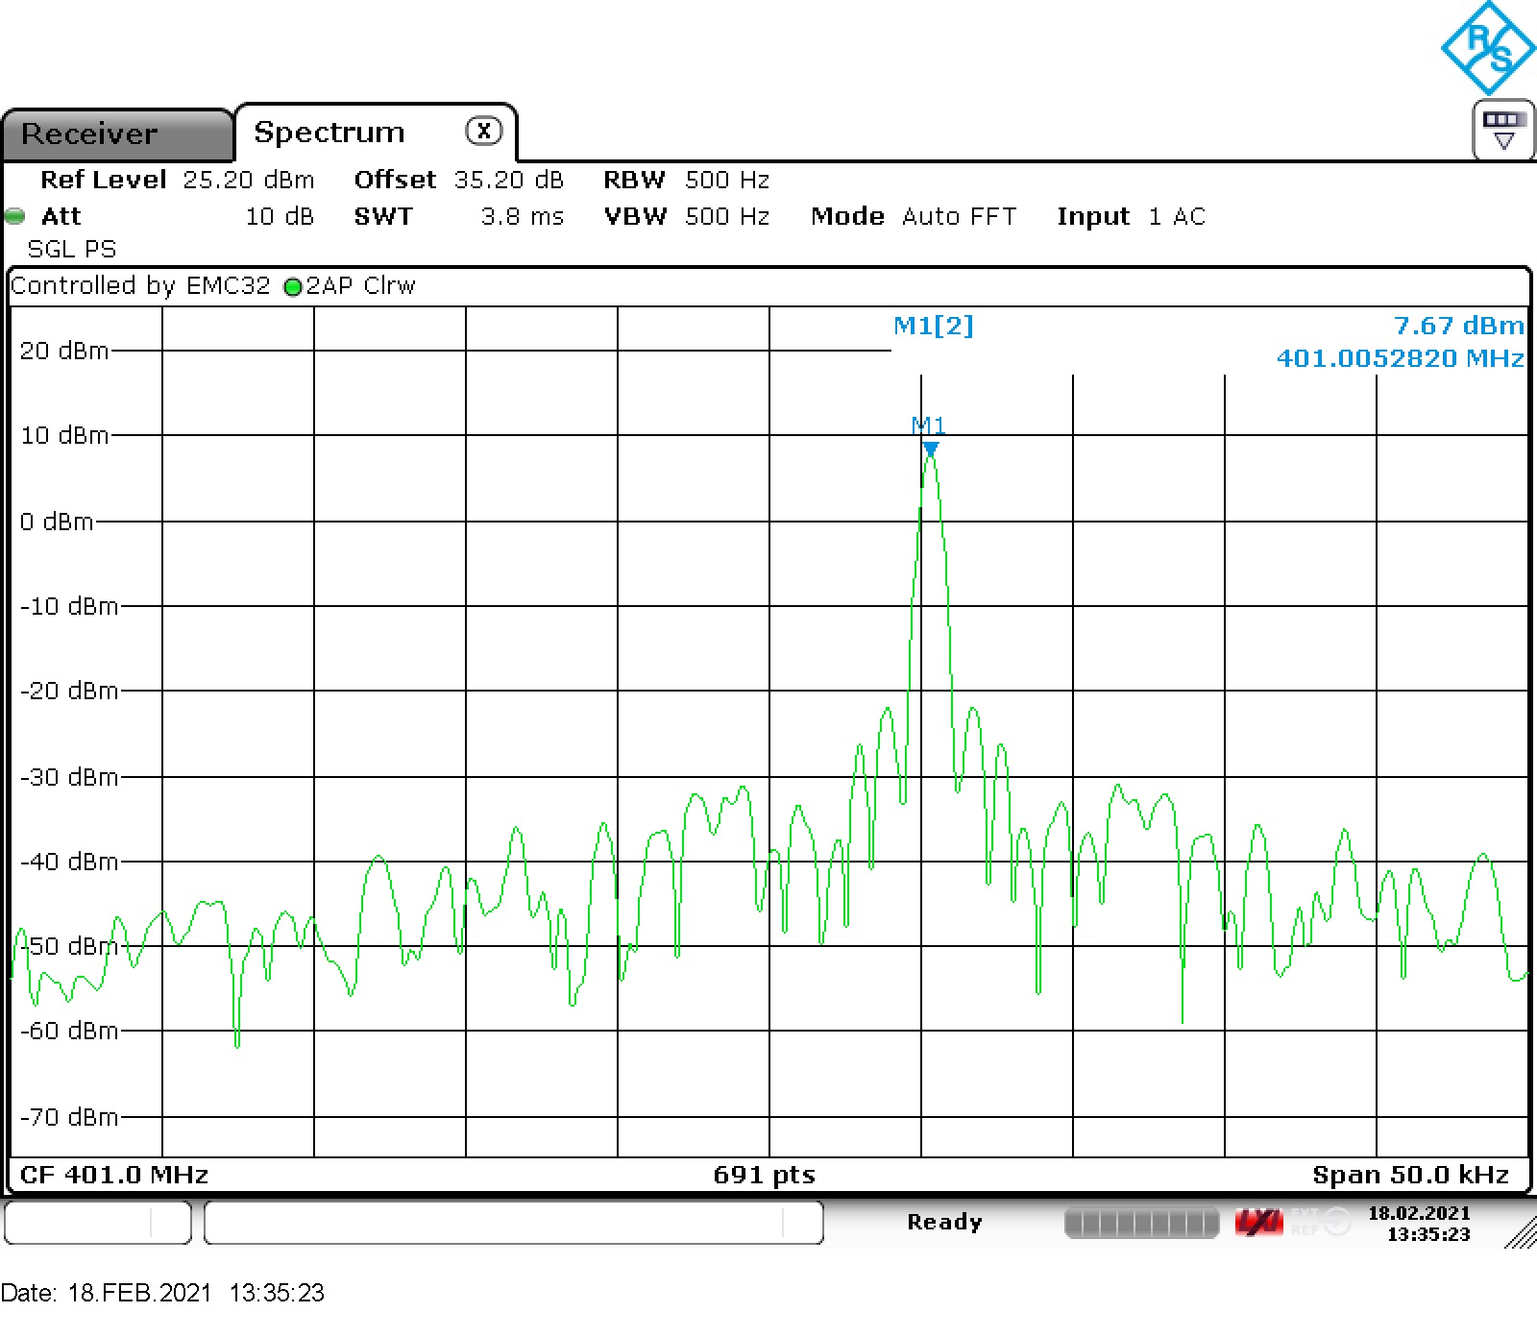1537x1337 pixels.
Task: Click the M1 marker triangle on the peak
Action: [x=930, y=449]
